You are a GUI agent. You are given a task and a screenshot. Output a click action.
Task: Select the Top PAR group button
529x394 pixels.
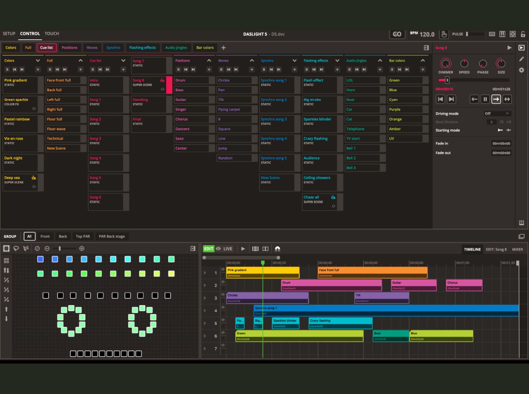[x=83, y=236]
